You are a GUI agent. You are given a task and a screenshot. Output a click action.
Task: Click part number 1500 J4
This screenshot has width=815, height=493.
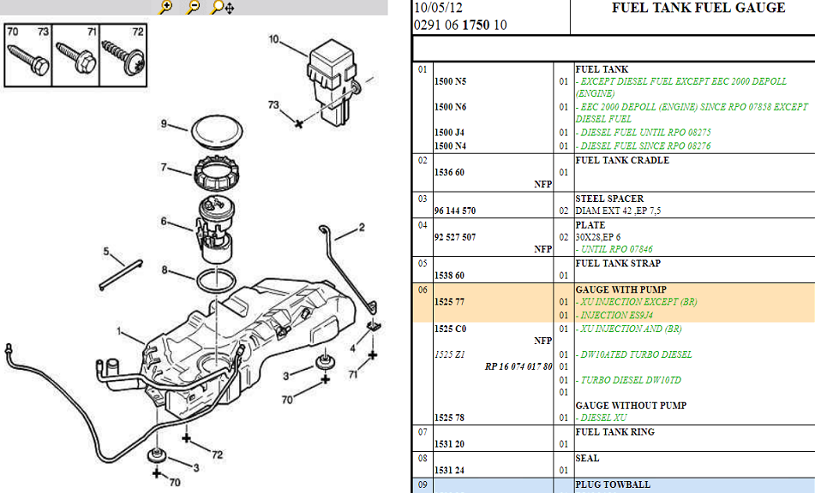[x=450, y=133]
